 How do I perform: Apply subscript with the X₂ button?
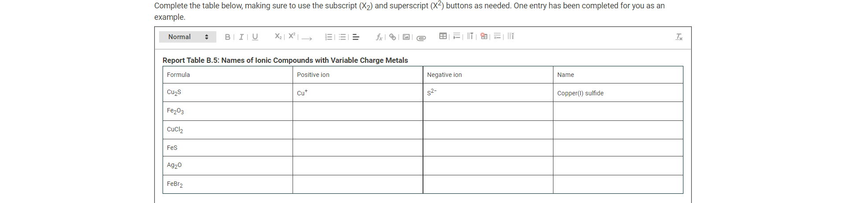[x=278, y=36]
